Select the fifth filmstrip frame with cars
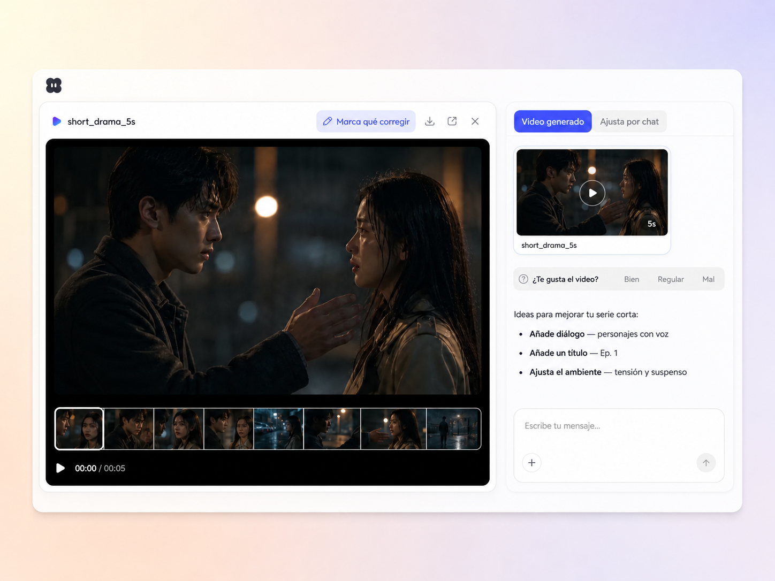The width and height of the screenshot is (775, 581). pyautogui.click(x=278, y=429)
